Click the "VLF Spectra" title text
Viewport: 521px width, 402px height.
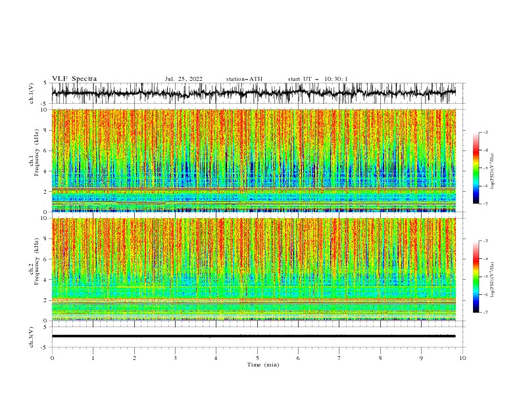click(74, 79)
